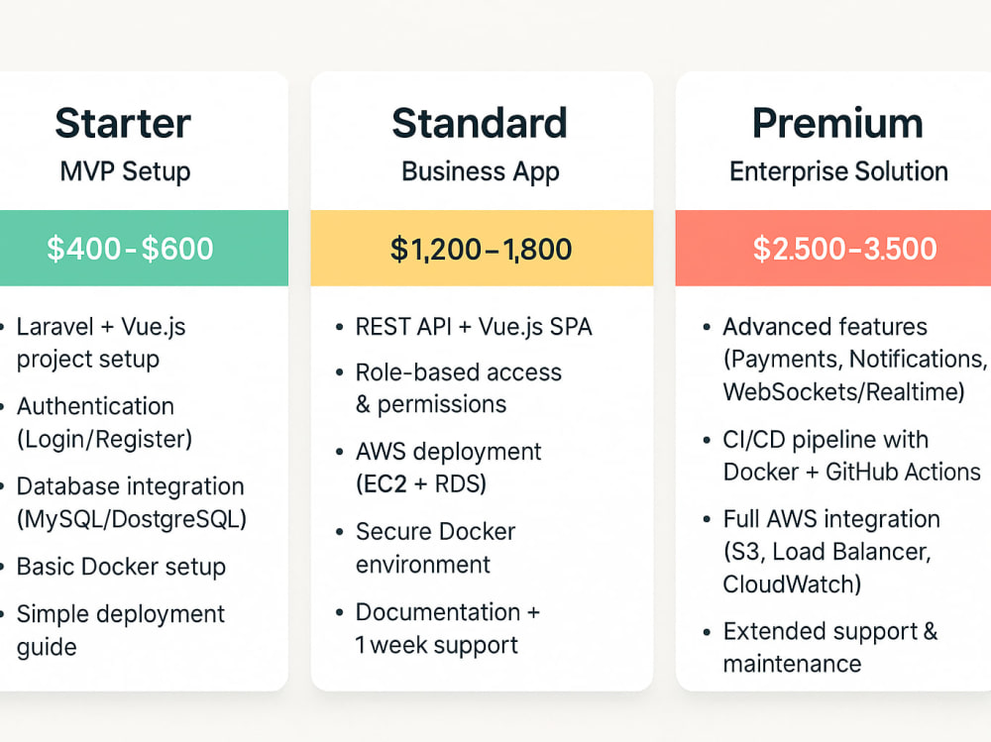Click 'Extended support & maintenance' item
The height and width of the screenshot is (742, 991).
[829, 647]
